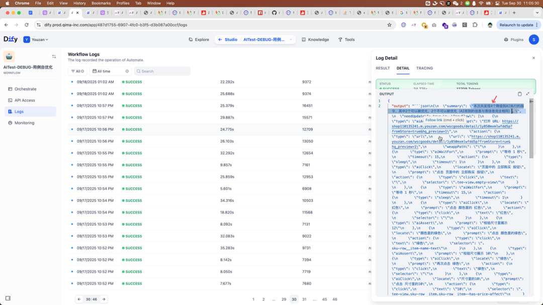Bookmark this page with the star
Image resolution: width=543 pixels, height=305 pixels.
[x=389, y=25]
